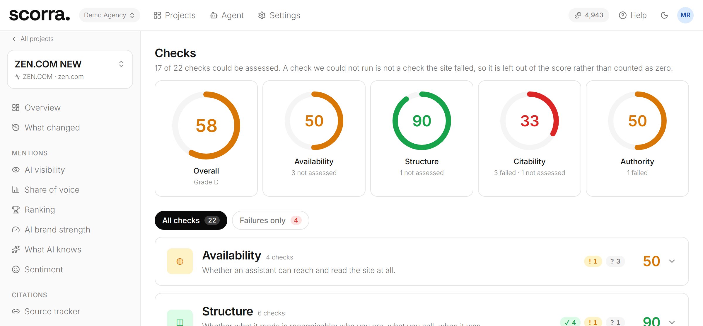
Task: Click the Sentiment smiley icon
Action: click(x=16, y=269)
